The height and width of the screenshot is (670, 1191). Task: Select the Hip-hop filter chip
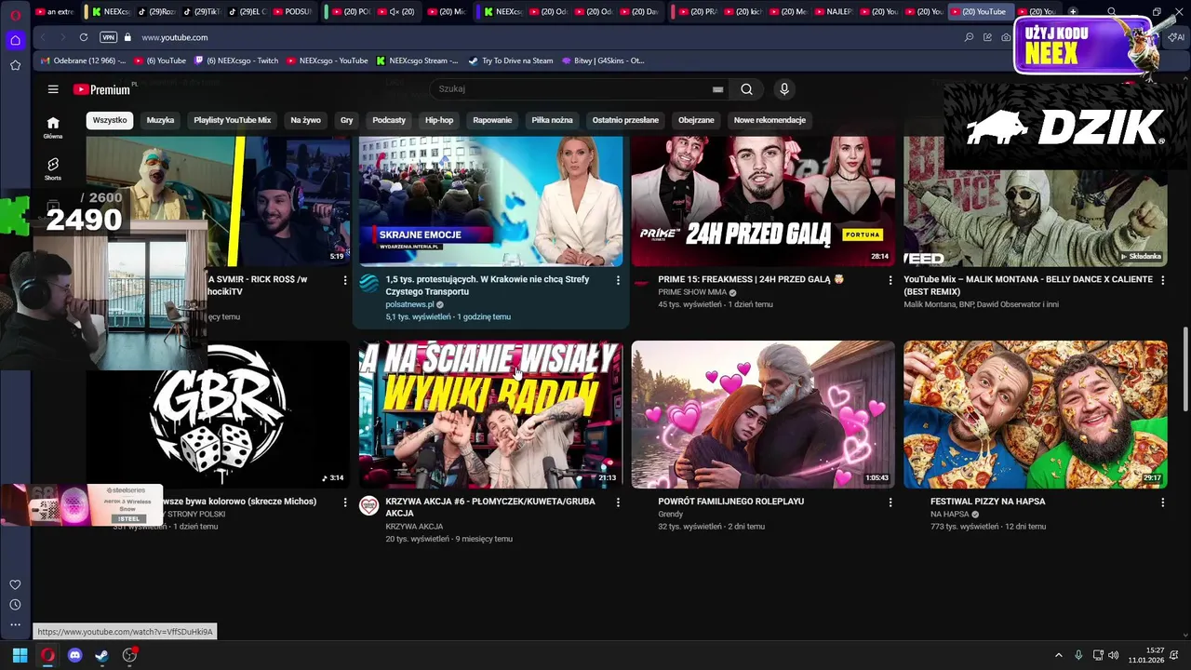(x=439, y=120)
